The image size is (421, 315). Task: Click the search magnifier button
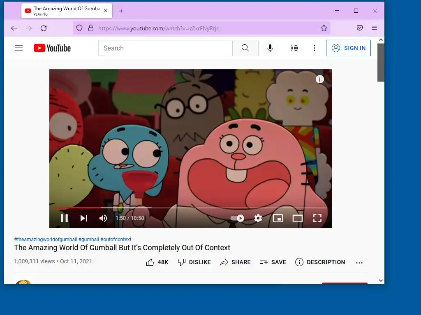tap(245, 48)
